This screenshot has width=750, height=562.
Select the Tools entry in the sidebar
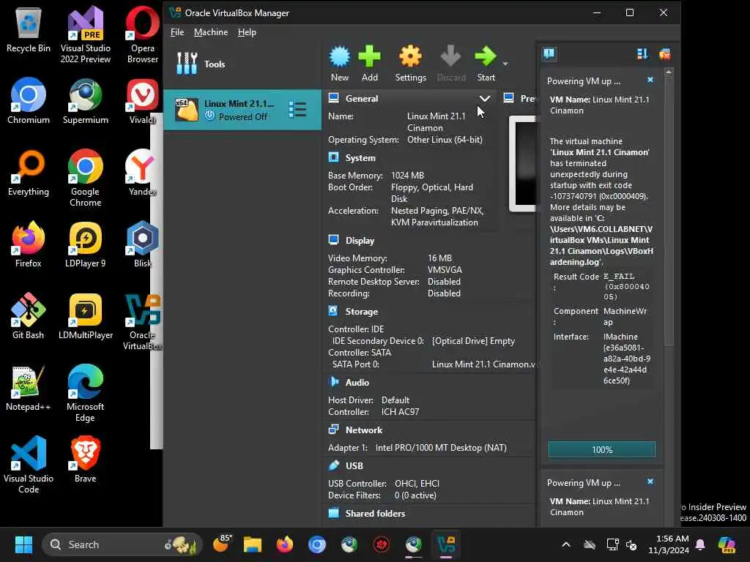click(242, 64)
